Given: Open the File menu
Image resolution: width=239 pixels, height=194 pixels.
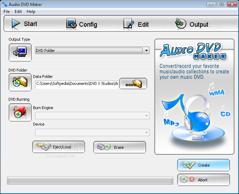Looking at the screenshot, I should click(7, 12).
